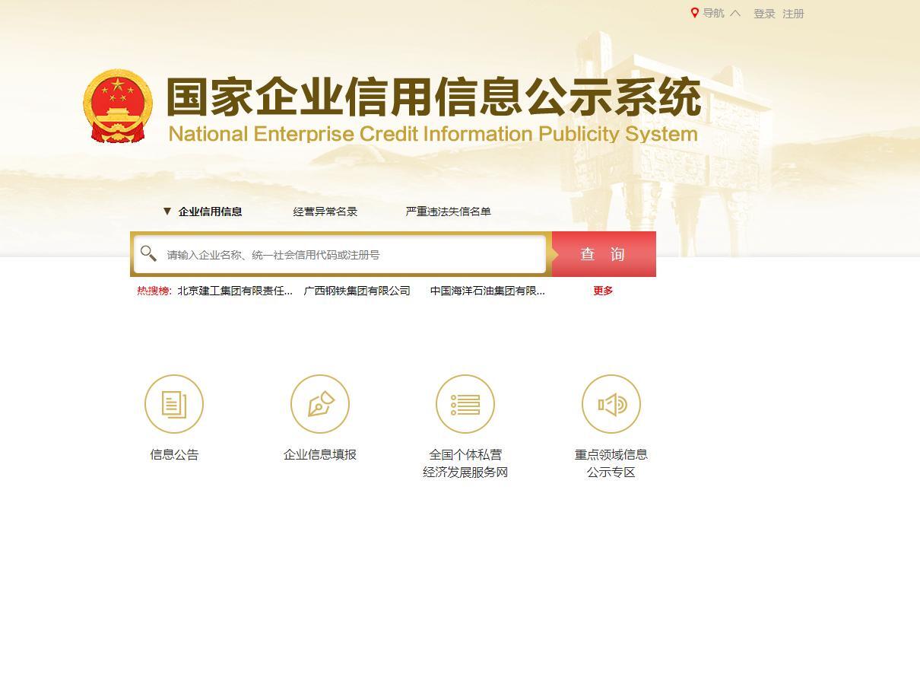Expand the 导航 navigation chevron
Viewport: 920px width, 700px height.
(735, 13)
